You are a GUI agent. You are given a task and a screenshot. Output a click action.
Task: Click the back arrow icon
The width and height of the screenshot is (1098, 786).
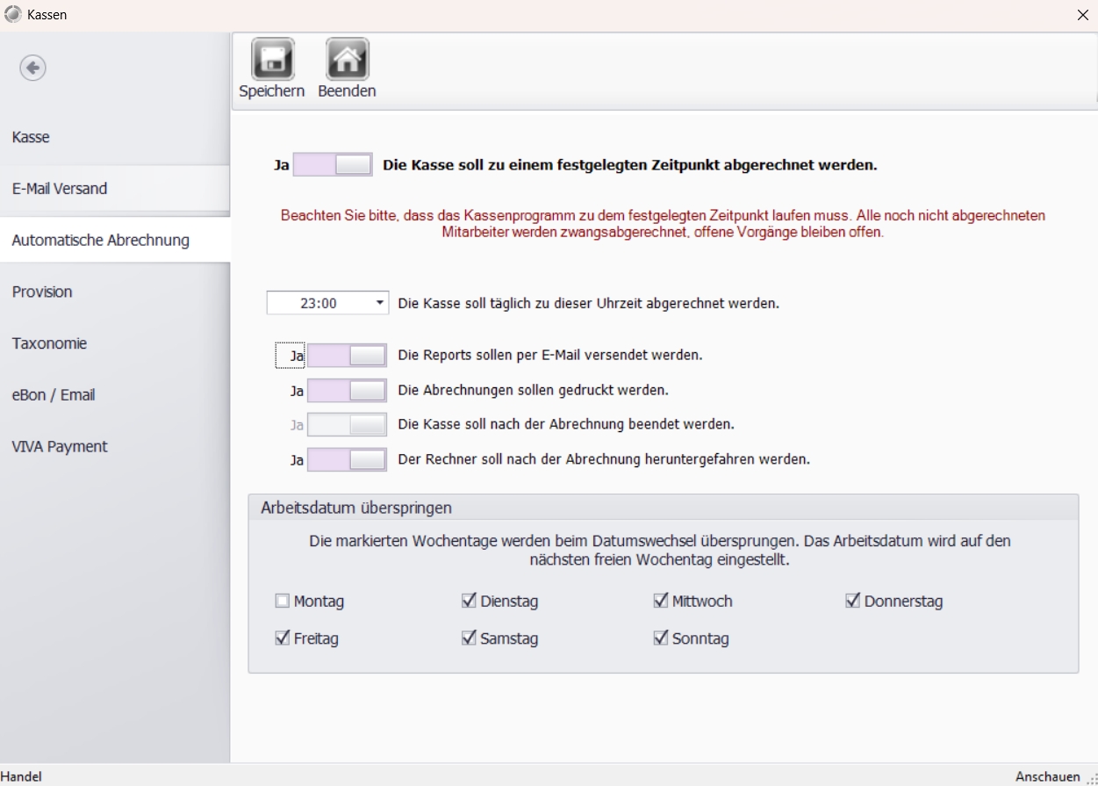pos(33,68)
